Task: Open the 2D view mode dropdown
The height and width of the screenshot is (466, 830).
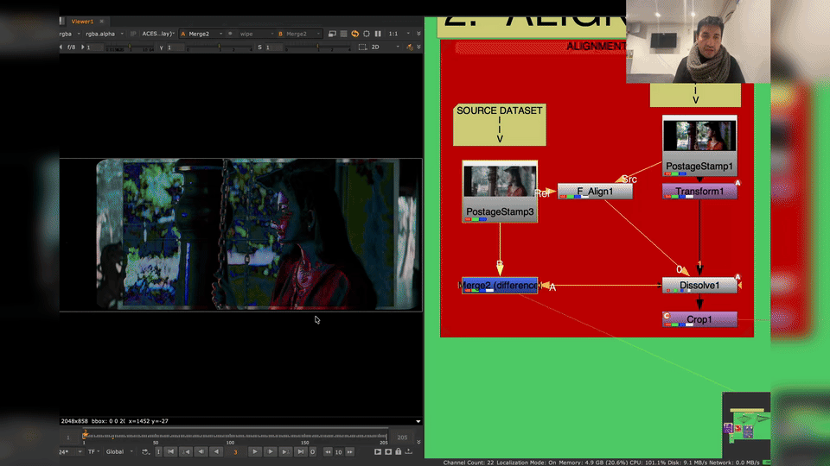Action: [x=385, y=47]
